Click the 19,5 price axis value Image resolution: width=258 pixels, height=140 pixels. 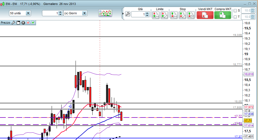(x=248, y=28)
